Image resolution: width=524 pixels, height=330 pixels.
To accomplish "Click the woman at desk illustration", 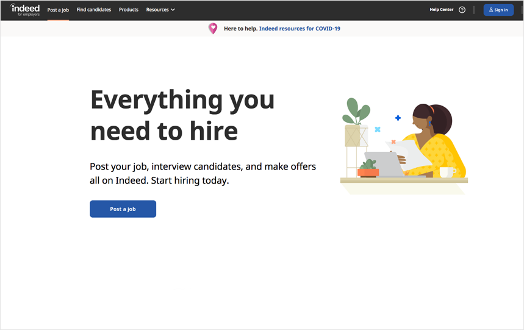I will (404, 146).
